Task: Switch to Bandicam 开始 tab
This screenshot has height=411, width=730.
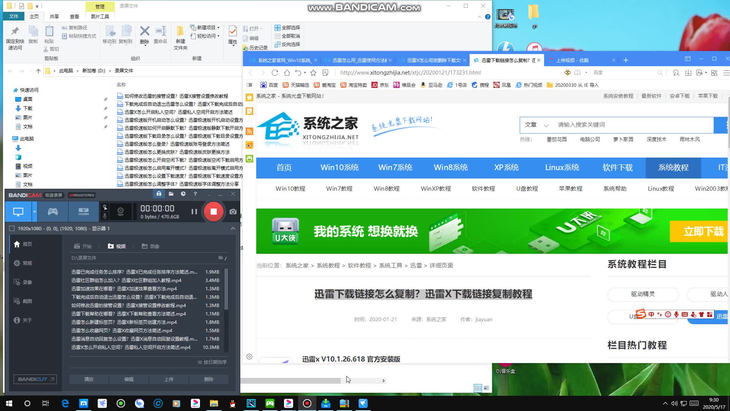Action: (x=83, y=246)
